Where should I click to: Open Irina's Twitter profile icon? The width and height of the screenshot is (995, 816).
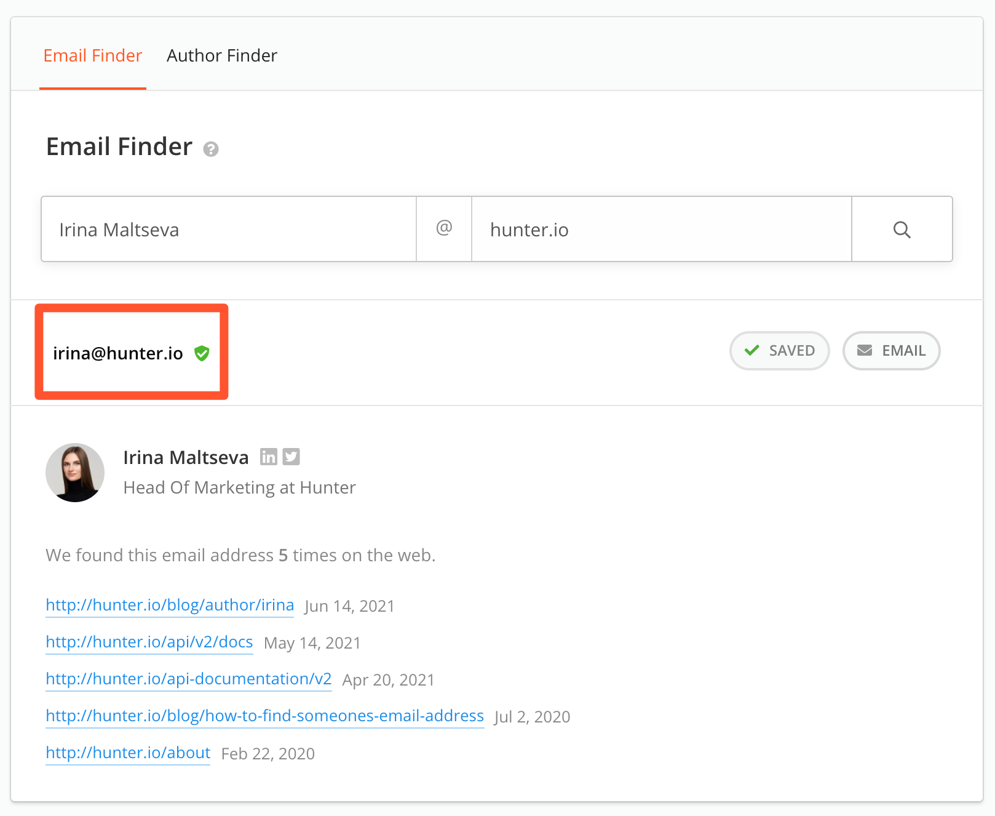point(291,457)
